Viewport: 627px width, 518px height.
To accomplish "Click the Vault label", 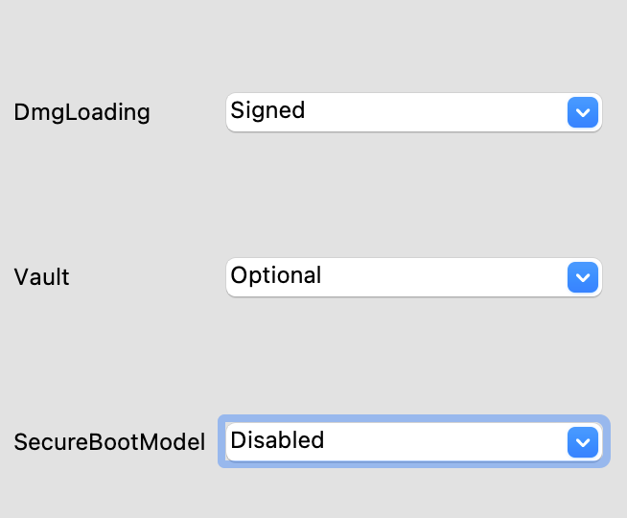I will (x=42, y=277).
